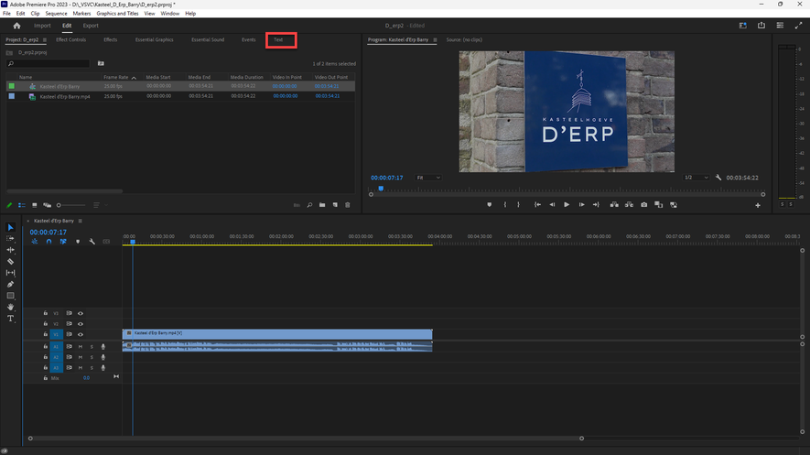
Task: Select the Pen tool
Action: click(x=10, y=284)
